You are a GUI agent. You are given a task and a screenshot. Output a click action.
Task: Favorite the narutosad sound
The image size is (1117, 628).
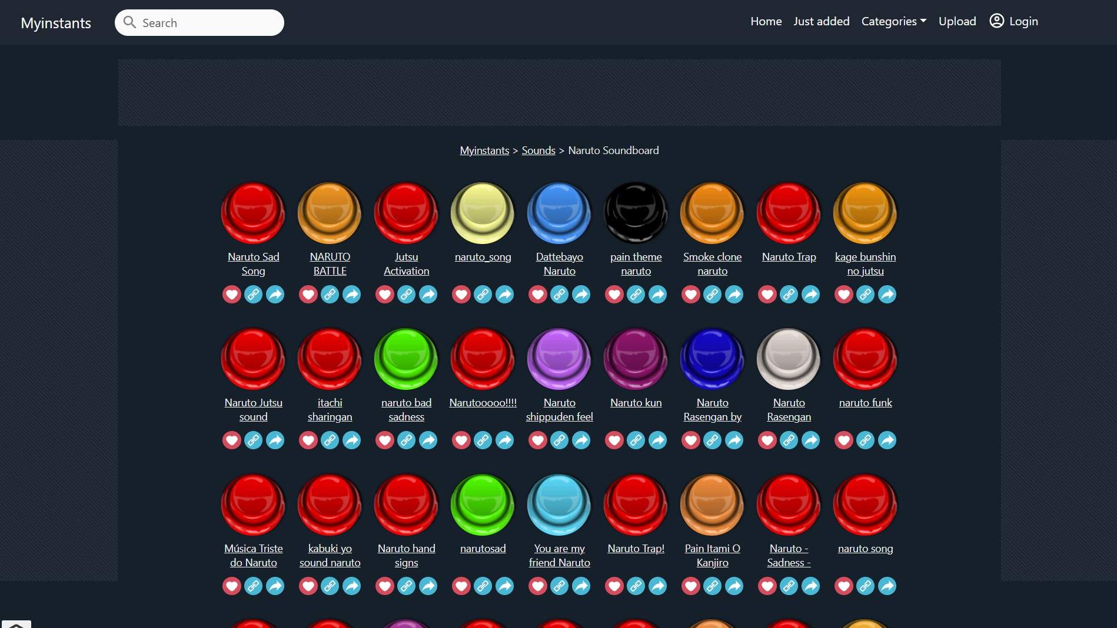[461, 586]
